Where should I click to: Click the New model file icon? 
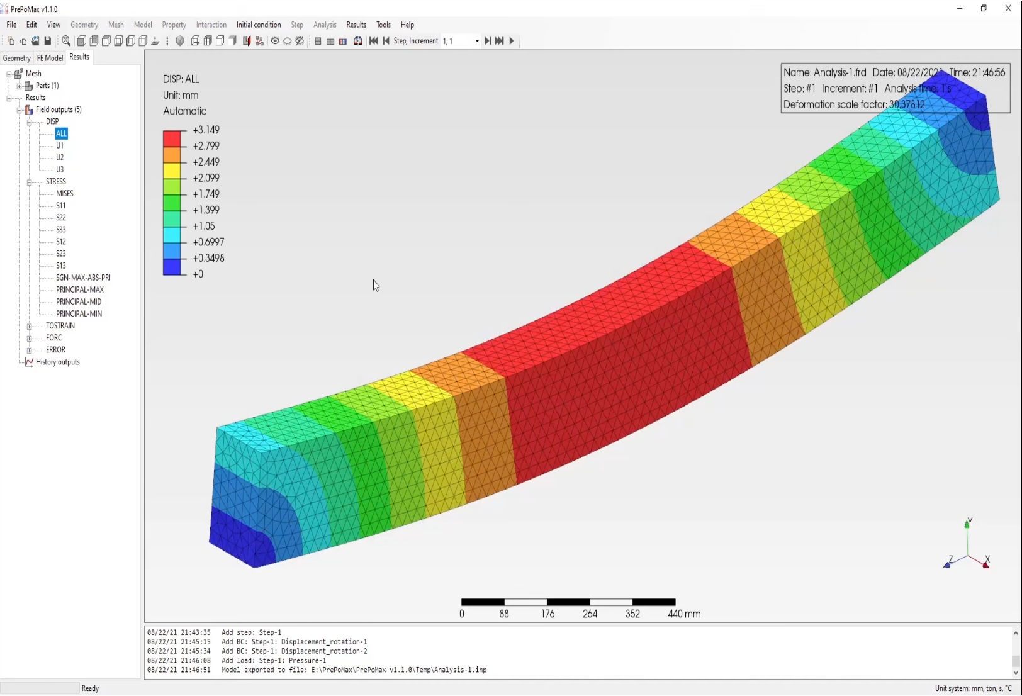11,41
